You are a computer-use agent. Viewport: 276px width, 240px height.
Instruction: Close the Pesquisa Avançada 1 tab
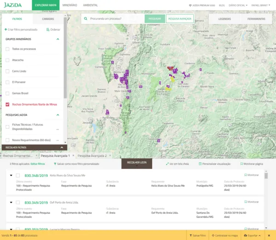click(73, 155)
